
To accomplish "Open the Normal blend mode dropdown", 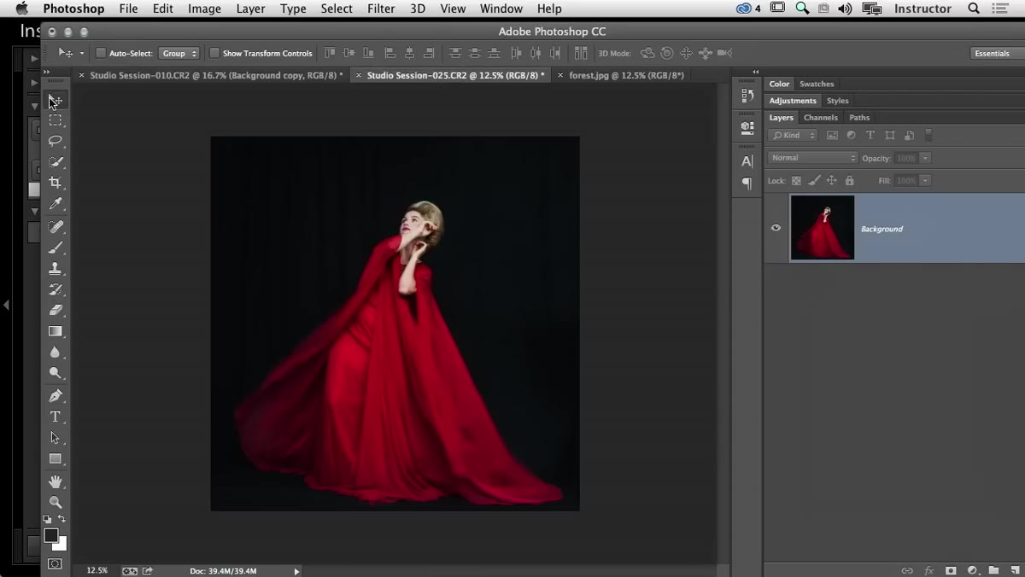I will tap(812, 158).
